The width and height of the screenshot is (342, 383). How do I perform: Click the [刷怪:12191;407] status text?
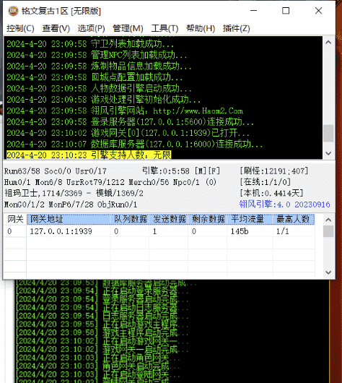tap(274, 171)
